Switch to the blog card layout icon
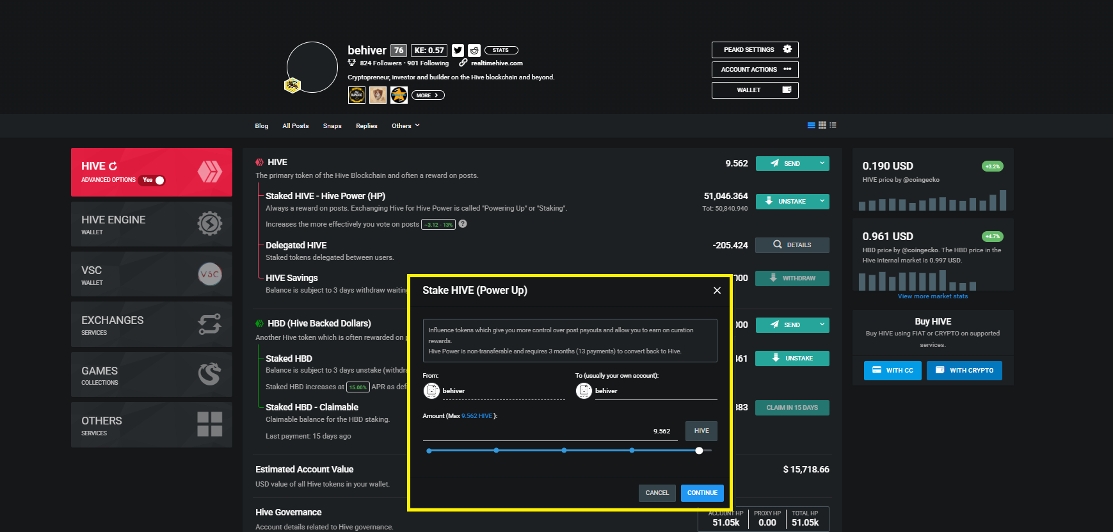Image resolution: width=1113 pixels, height=532 pixels. pyautogui.click(x=812, y=125)
